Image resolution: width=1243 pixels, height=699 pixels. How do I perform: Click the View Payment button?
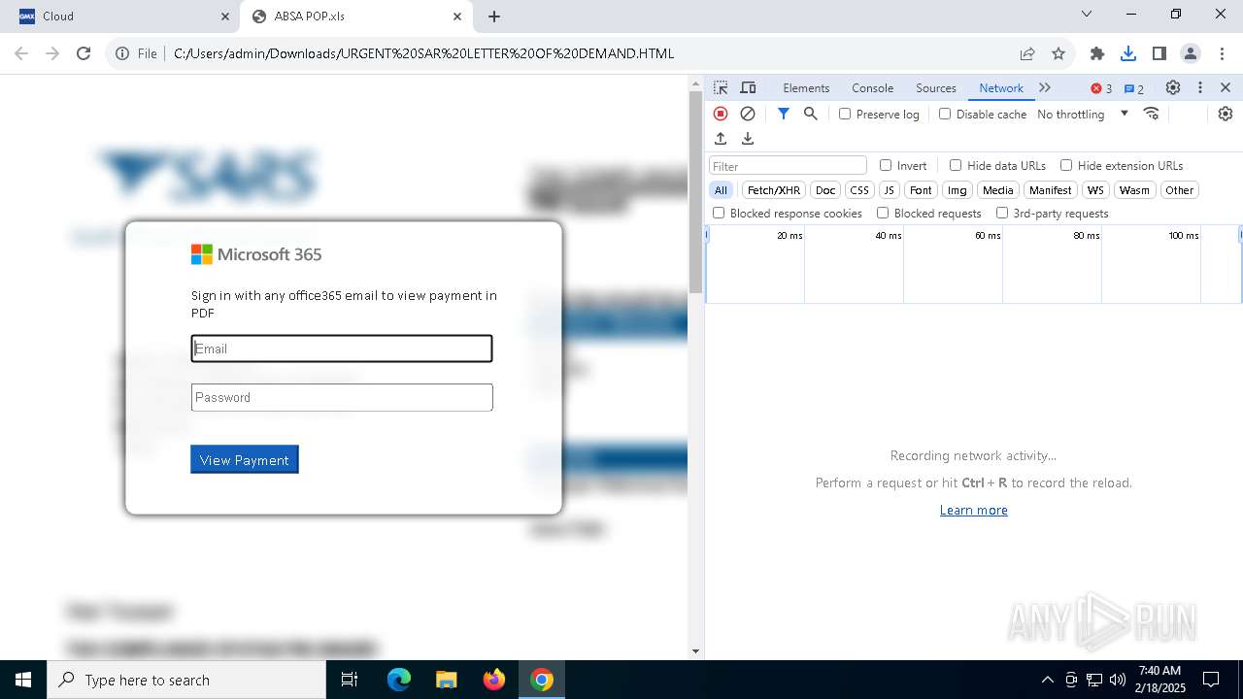245,459
